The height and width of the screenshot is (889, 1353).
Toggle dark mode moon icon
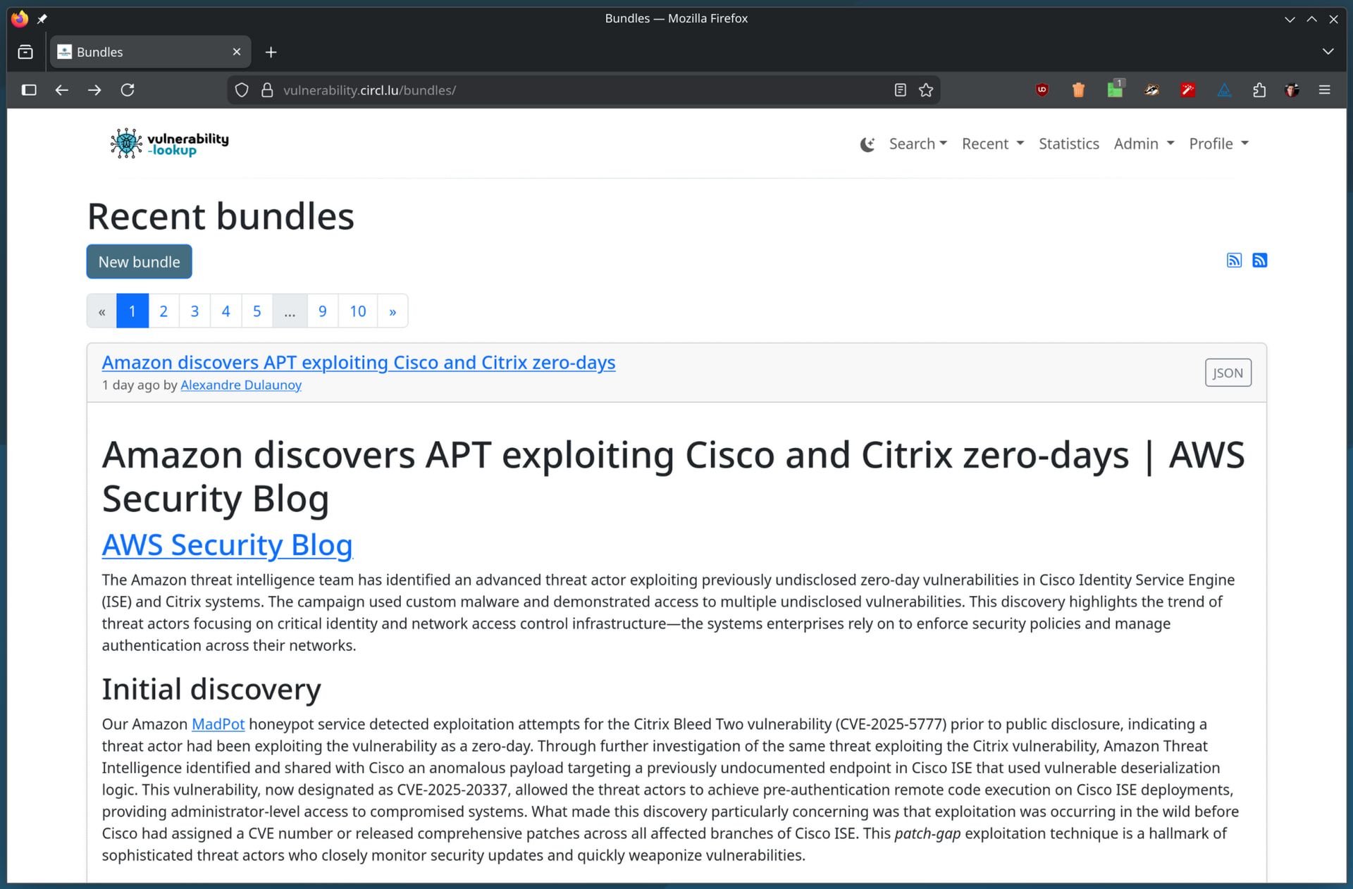[867, 144]
